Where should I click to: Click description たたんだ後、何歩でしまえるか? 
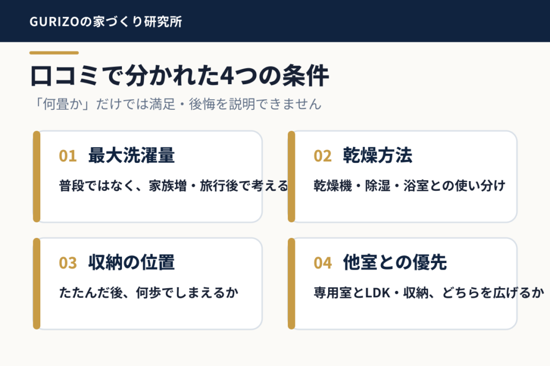tap(148, 293)
